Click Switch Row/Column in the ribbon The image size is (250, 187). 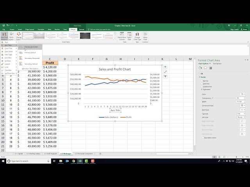[122, 36]
